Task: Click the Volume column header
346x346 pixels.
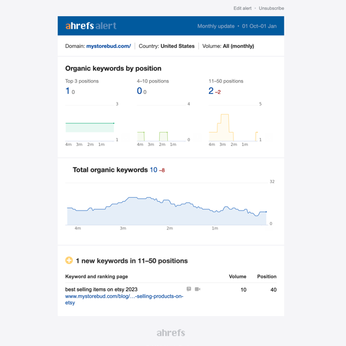Action: [238, 277]
